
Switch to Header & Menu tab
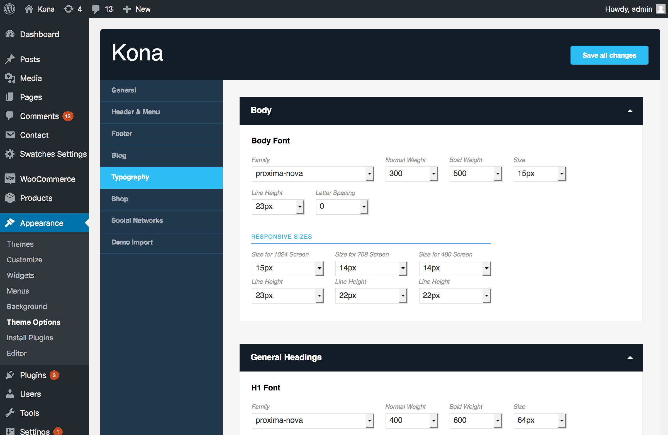coord(161,112)
